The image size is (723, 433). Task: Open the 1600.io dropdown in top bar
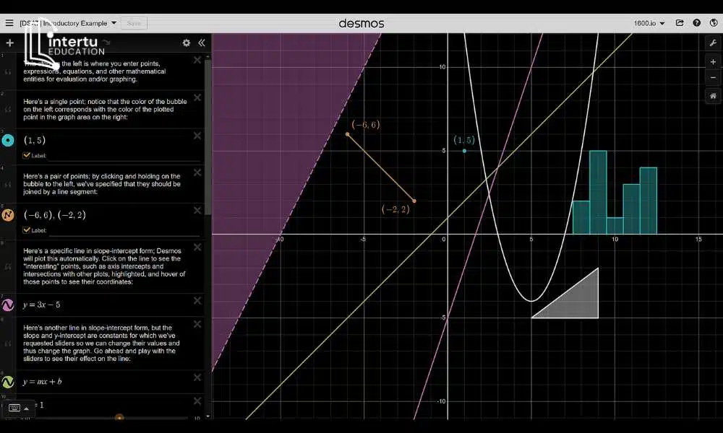coord(649,22)
